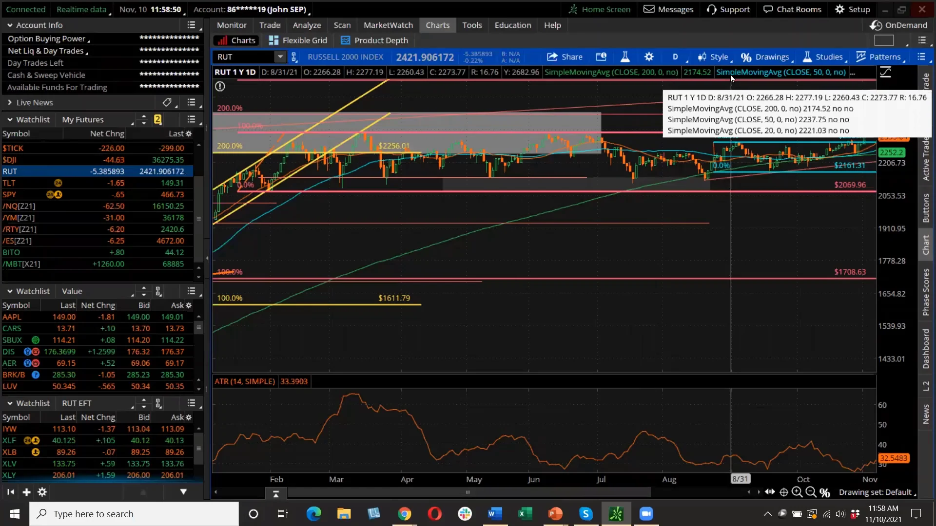Open the Studies button
Image resolution: width=936 pixels, height=526 pixels.
click(823, 57)
